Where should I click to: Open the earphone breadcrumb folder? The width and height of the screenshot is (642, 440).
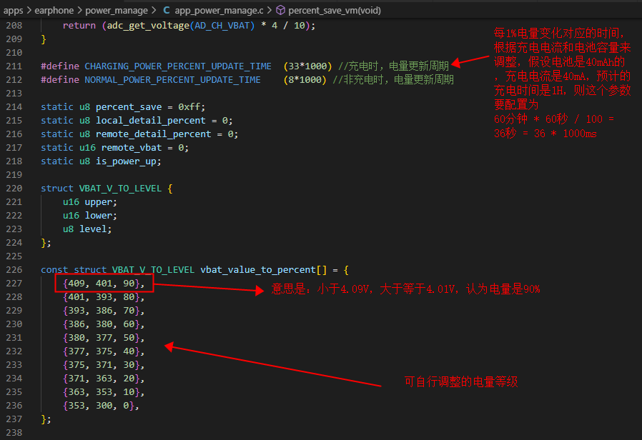tap(54, 10)
